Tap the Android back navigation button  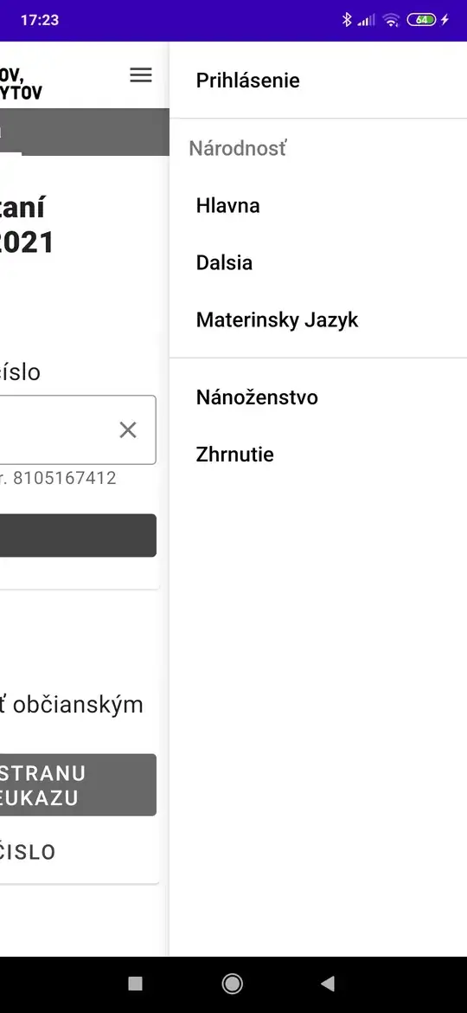(x=328, y=984)
